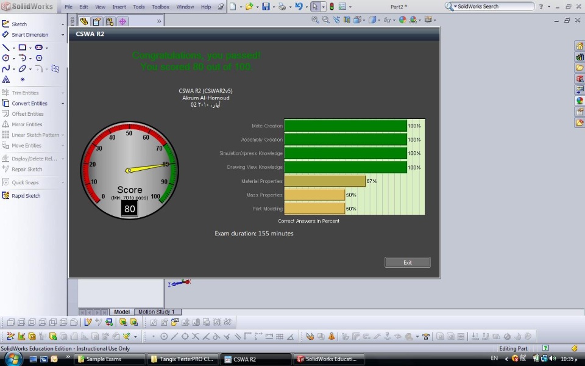This screenshot has width=585, height=366.
Task: Expand the hidden manager tabs chevron
Action: click(159, 21)
